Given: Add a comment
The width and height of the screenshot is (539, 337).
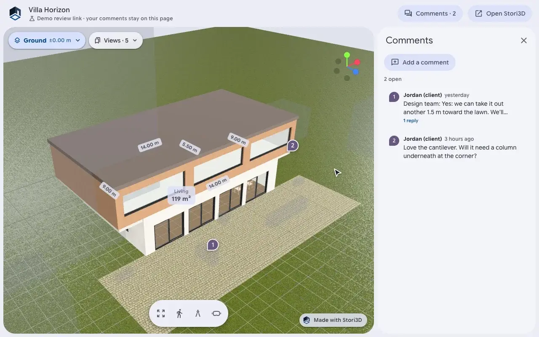Looking at the screenshot, I should point(419,62).
